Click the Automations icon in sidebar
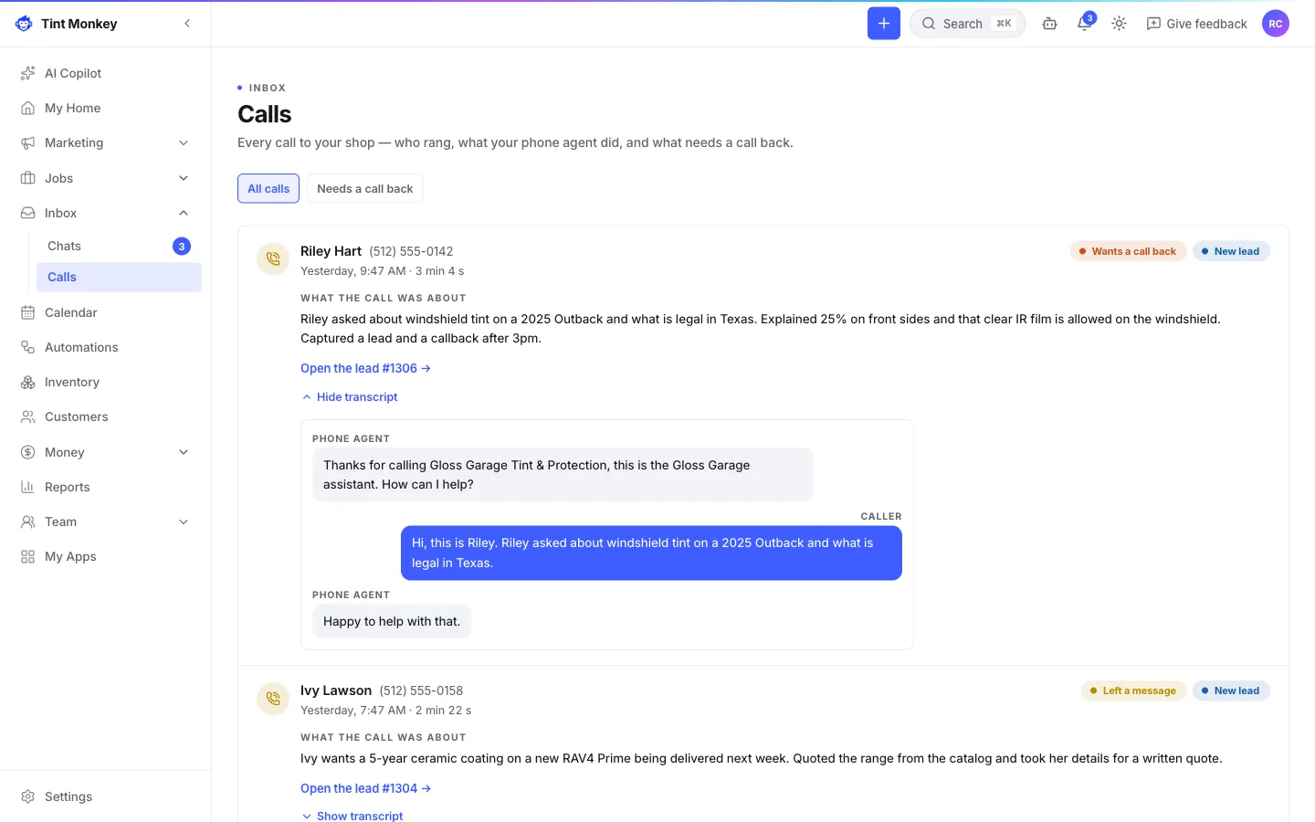Viewport: 1315px width, 822px height. point(27,347)
